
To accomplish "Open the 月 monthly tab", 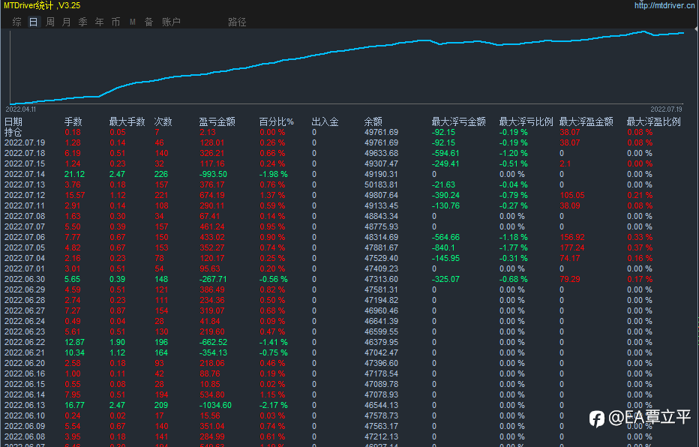I will [67, 22].
